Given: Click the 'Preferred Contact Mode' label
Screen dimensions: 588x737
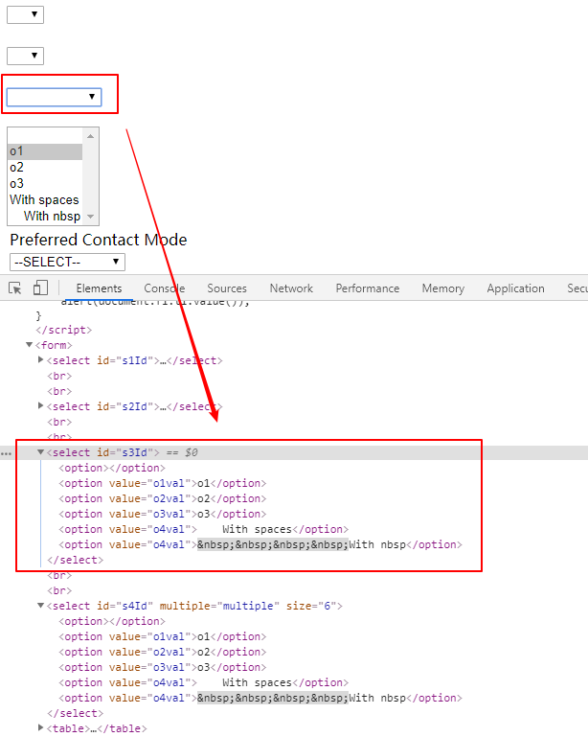Looking at the screenshot, I should click(99, 240).
